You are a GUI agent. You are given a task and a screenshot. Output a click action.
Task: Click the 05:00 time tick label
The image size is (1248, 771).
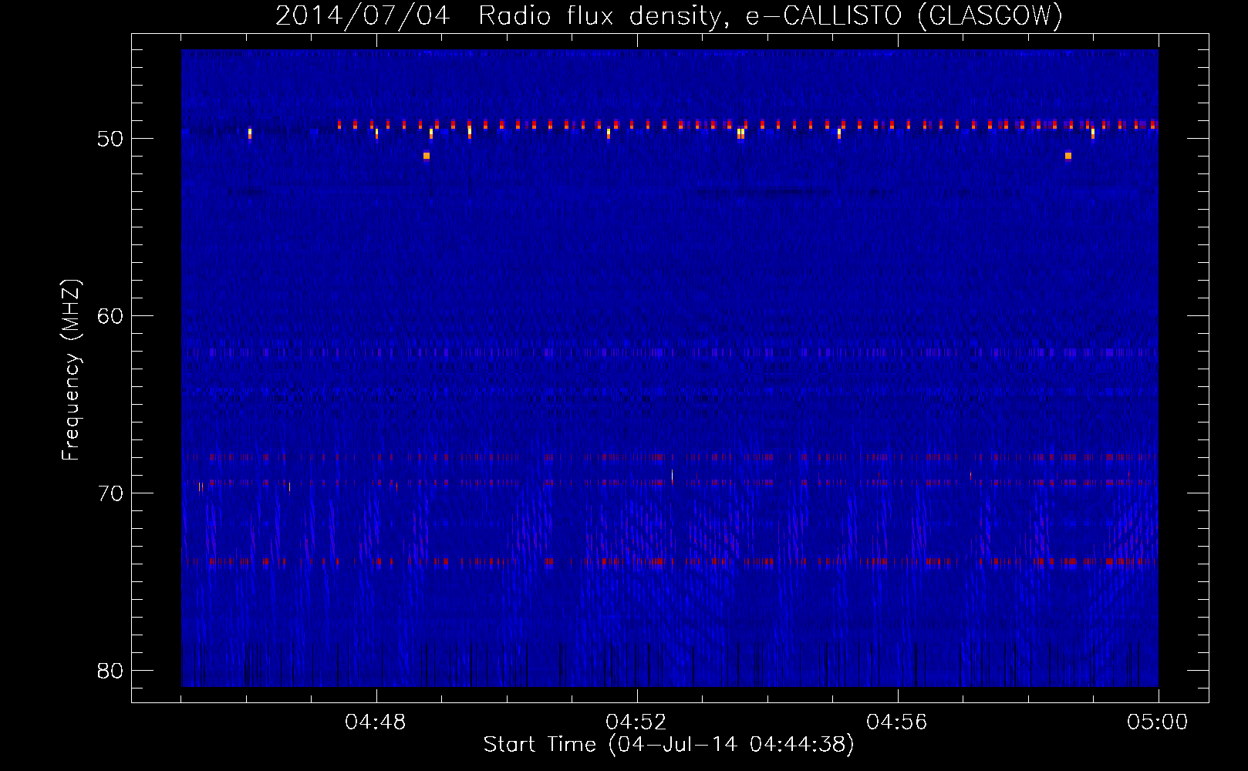point(1158,722)
